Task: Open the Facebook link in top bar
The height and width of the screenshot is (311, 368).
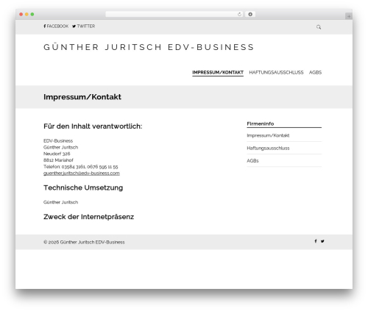Action: [56, 26]
